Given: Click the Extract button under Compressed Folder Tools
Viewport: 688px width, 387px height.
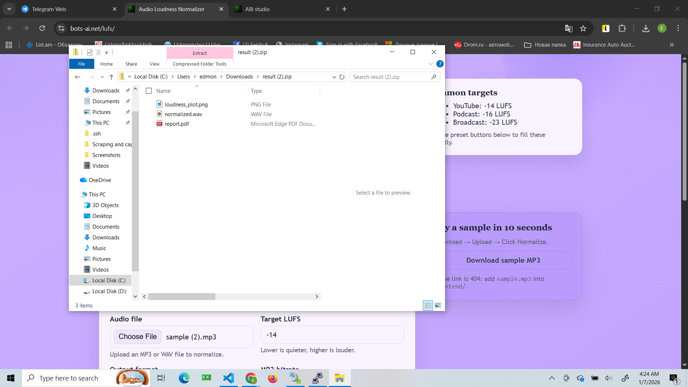Looking at the screenshot, I should point(200,53).
